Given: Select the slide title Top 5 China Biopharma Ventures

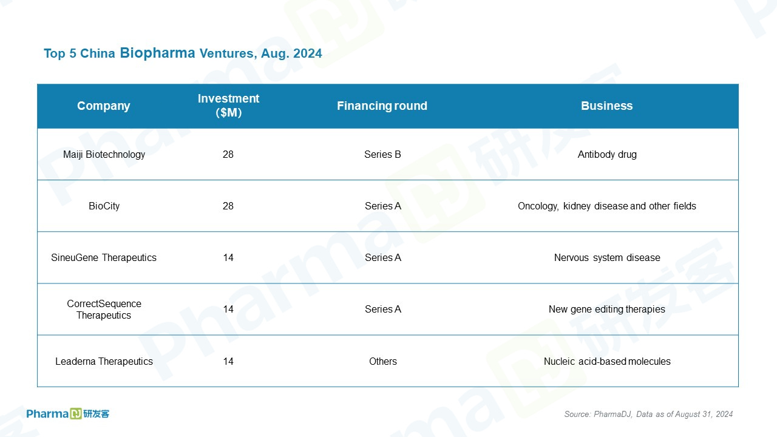Looking at the screenshot, I should (x=183, y=53).
